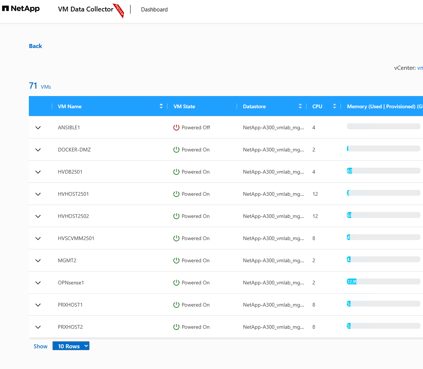Select the VM name DOCKER-DMZ
This screenshot has width=423, height=369.
click(74, 150)
